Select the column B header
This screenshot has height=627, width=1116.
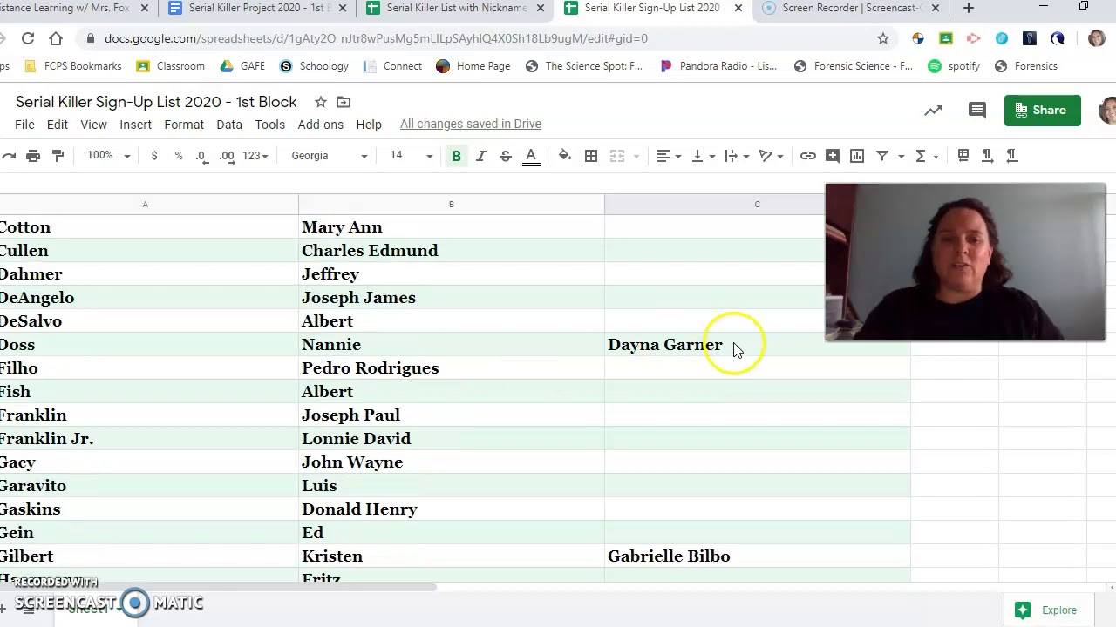point(452,205)
